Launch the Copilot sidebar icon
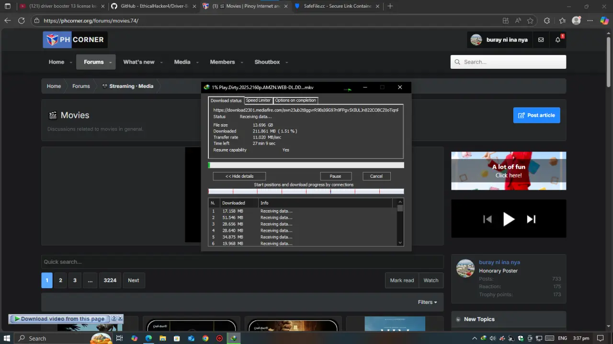613x344 pixels. pyautogui.click(x=604, y=21)
